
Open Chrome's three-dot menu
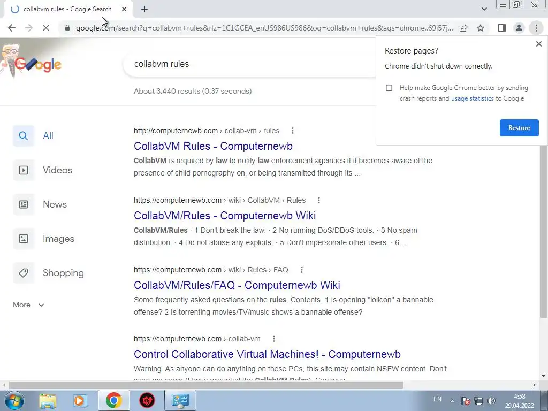(x=536, y=28)
